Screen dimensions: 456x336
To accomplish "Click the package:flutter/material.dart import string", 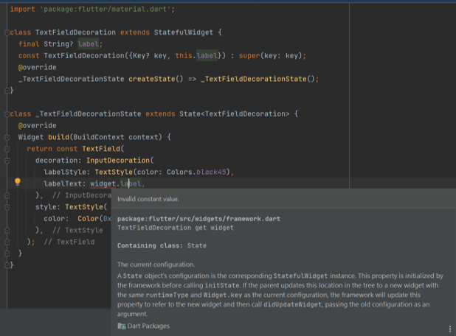I will click(106, 10).
